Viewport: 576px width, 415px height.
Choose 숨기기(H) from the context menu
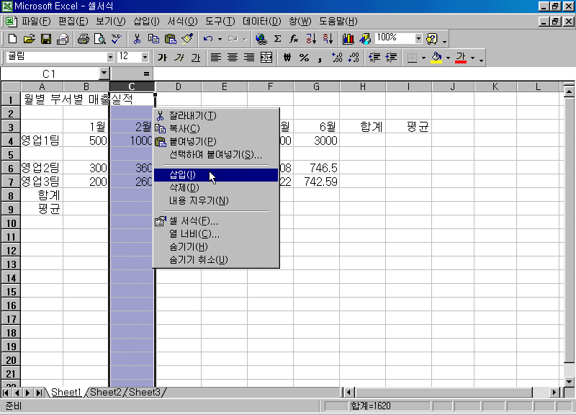216,246
